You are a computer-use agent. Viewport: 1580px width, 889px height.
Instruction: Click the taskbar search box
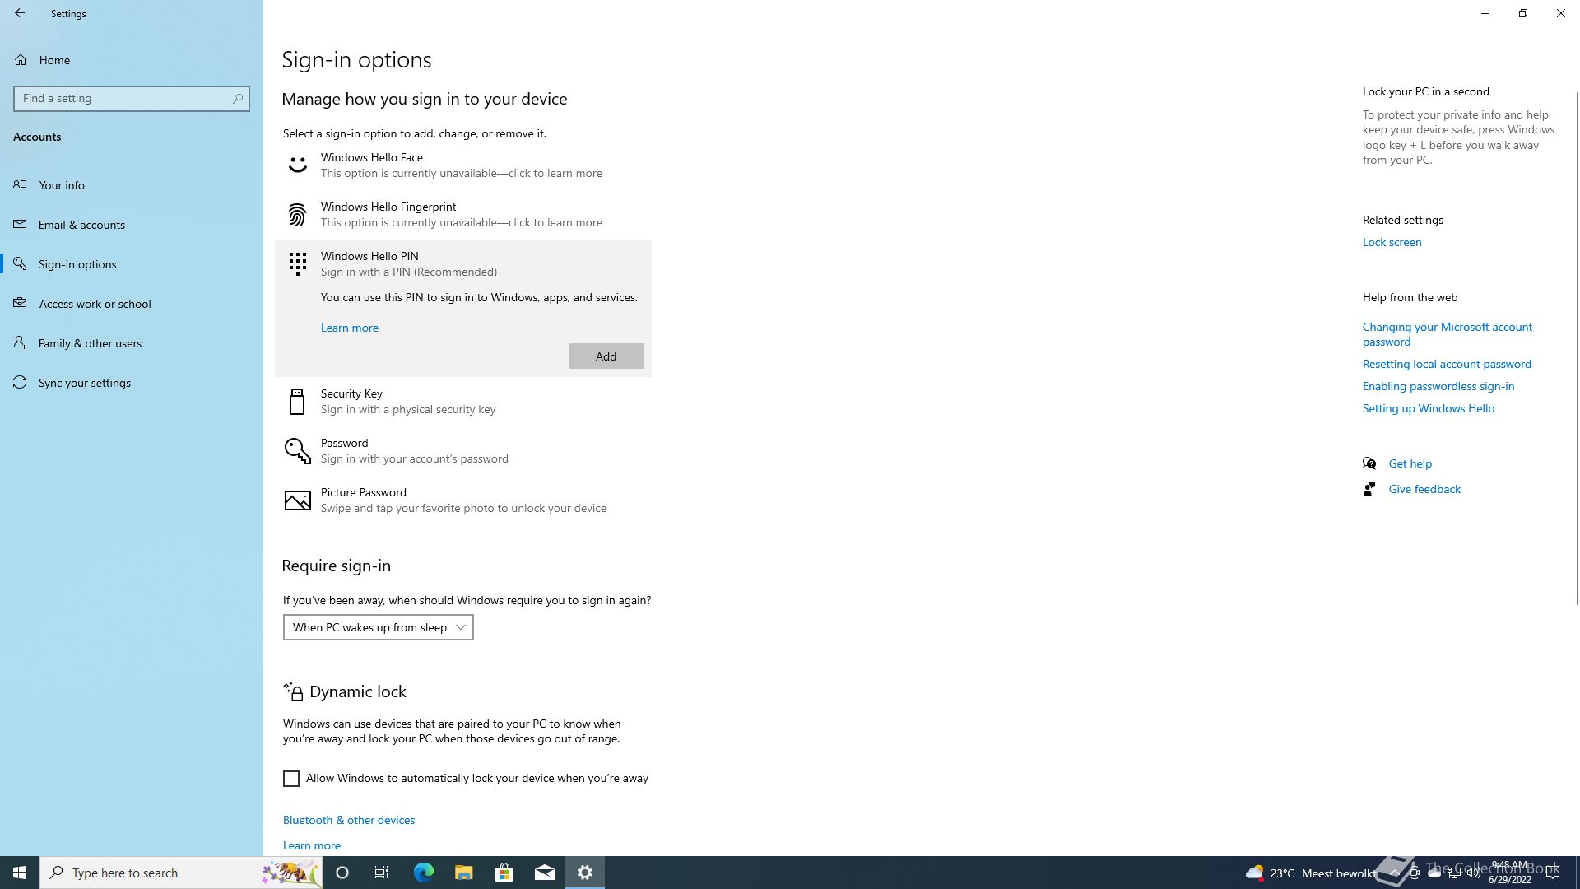pos(181,873)
